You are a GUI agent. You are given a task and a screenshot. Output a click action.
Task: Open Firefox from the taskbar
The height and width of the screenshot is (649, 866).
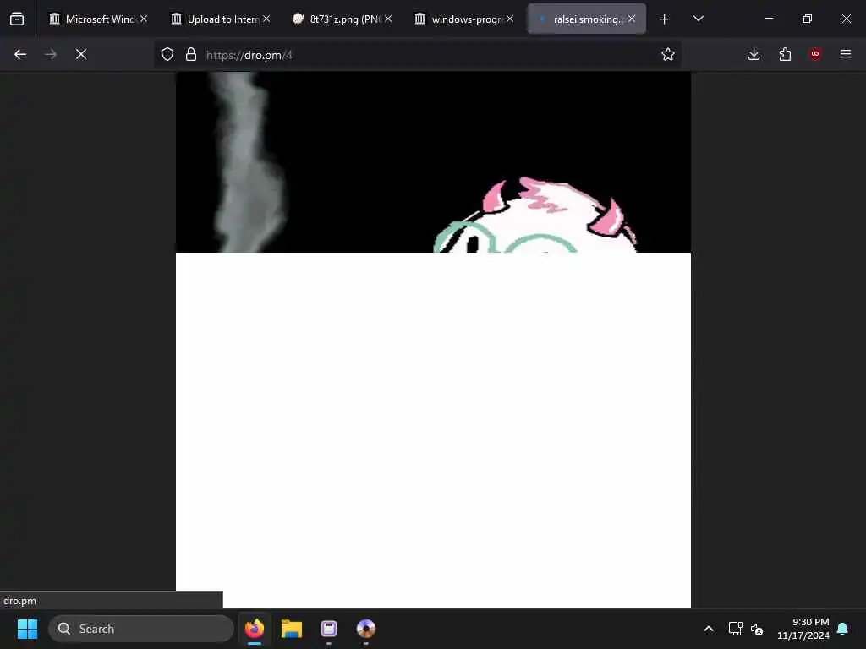254,629
